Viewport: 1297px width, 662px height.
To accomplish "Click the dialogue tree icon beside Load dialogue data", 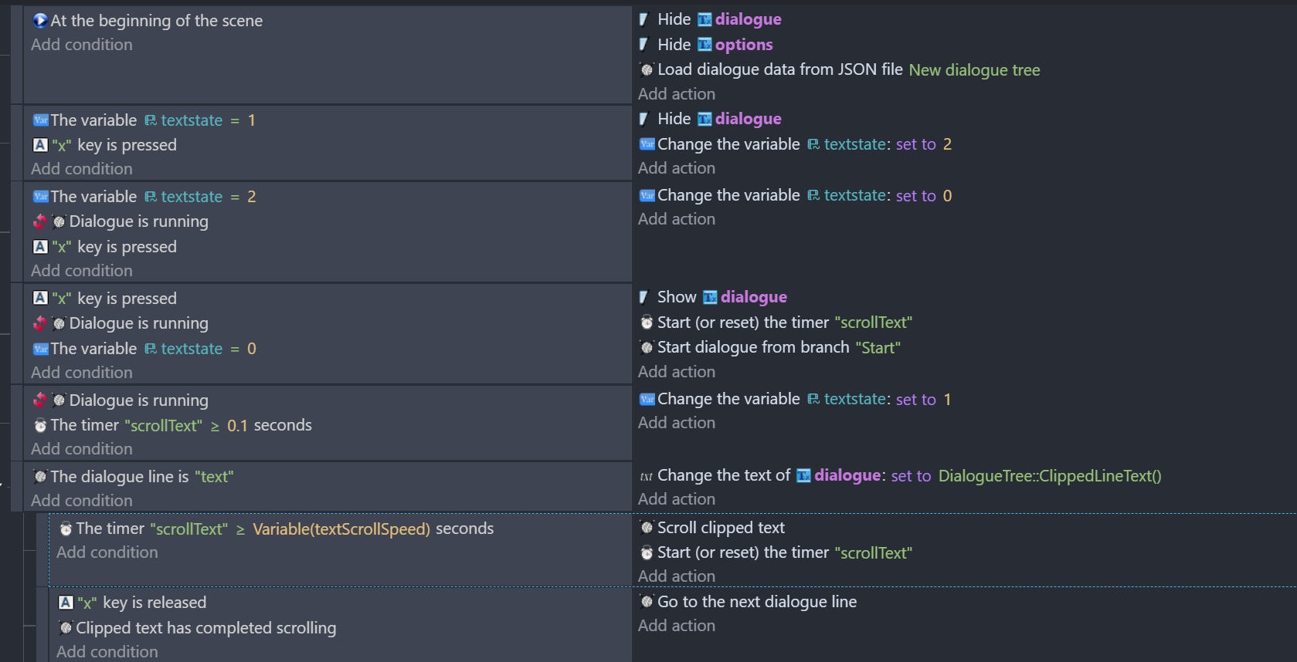I will [647, 69].
